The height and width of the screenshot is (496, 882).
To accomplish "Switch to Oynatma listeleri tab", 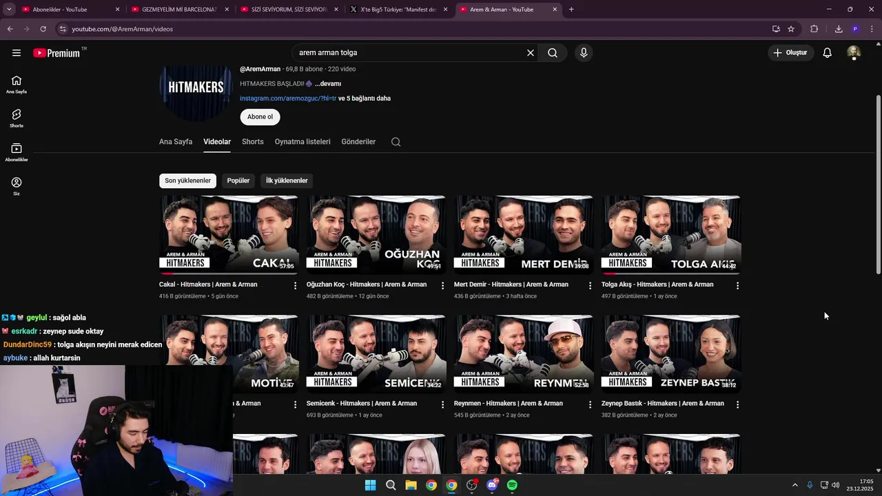I will (x=302, y=142).
